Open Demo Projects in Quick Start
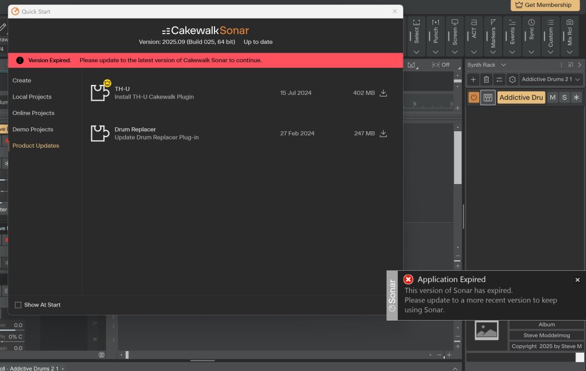Screen dimensions: 586x371 point(33,130)
